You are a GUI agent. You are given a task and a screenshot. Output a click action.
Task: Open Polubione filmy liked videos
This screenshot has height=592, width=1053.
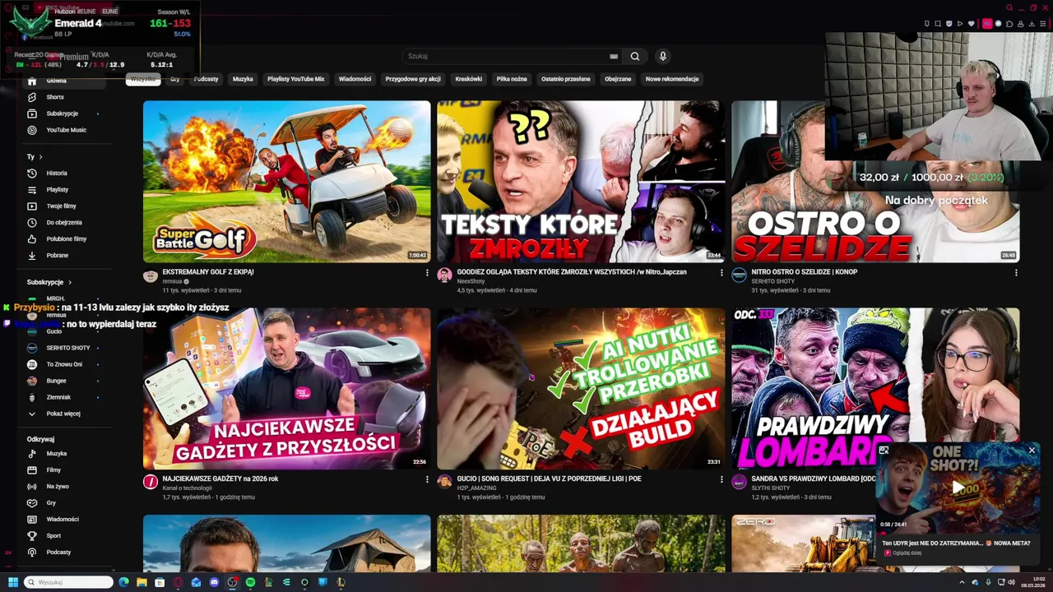(x=66, y=239)
